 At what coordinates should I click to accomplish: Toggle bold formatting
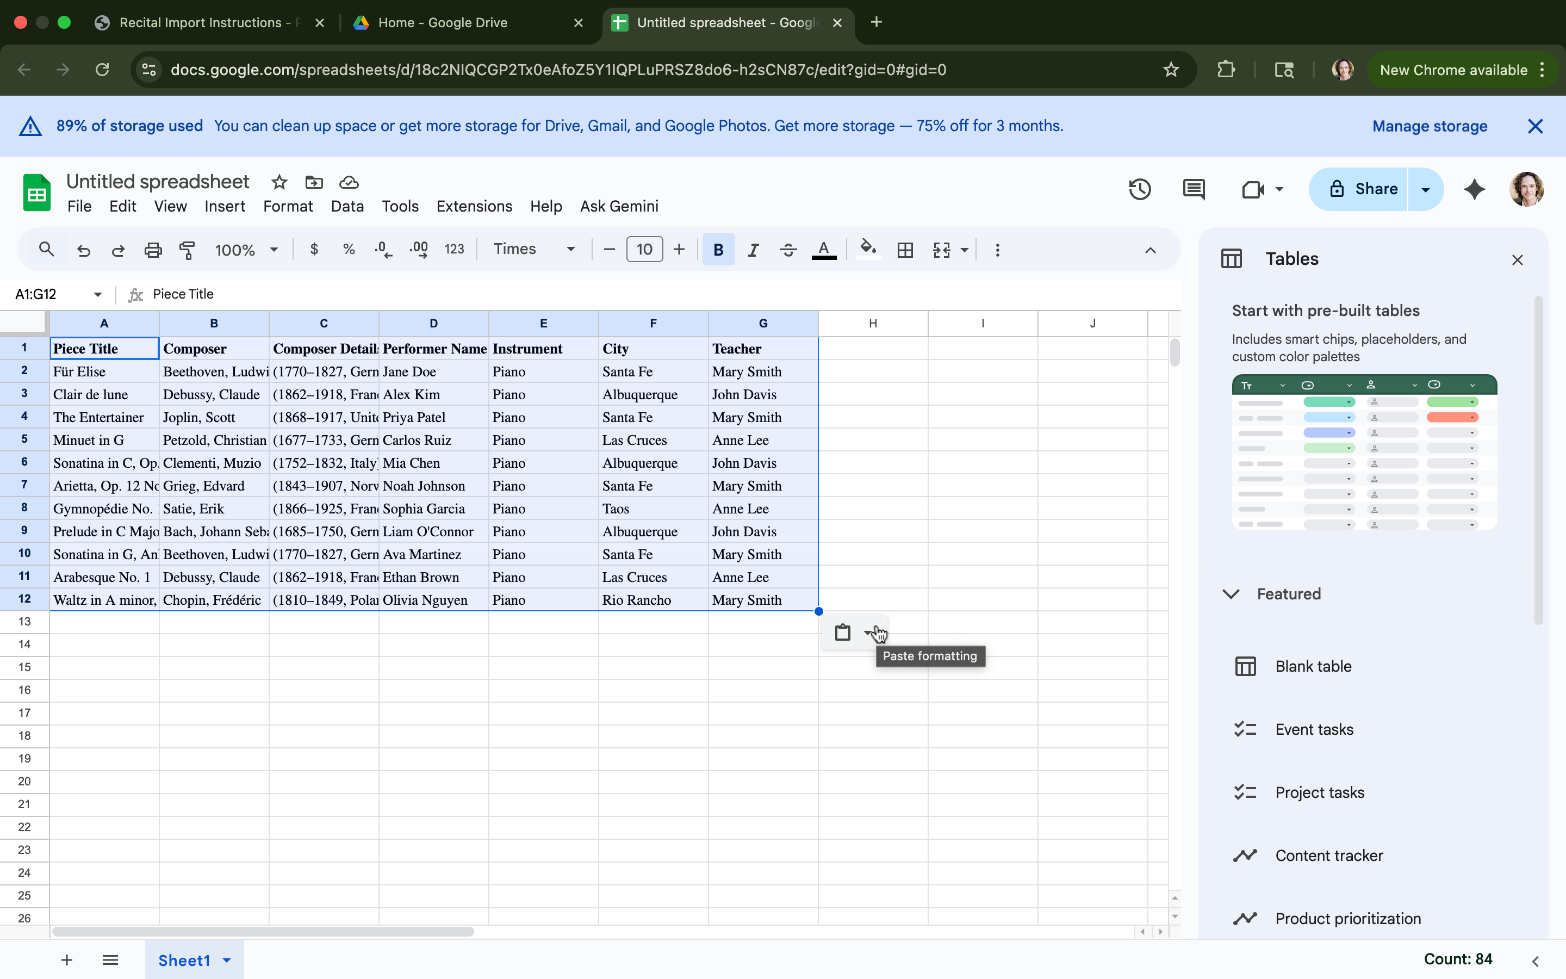718,250
